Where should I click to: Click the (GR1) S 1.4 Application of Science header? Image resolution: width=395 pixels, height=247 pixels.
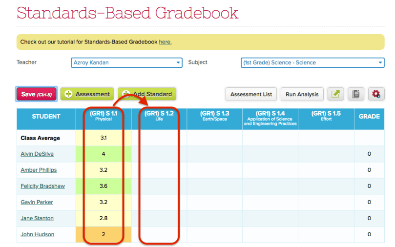point(270,119)
